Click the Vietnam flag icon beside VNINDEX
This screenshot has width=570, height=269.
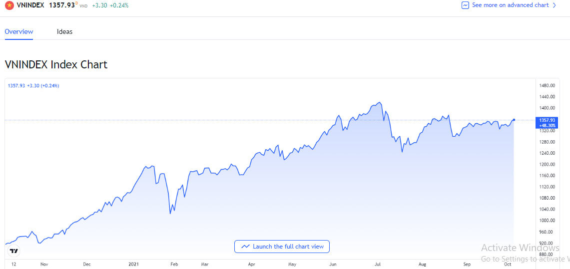tap(9, 5)
